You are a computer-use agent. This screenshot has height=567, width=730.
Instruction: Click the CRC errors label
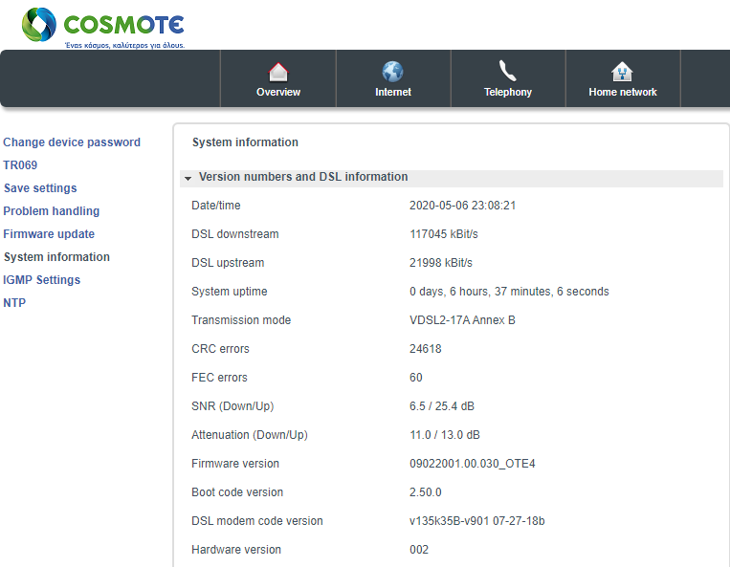[220, 349]
